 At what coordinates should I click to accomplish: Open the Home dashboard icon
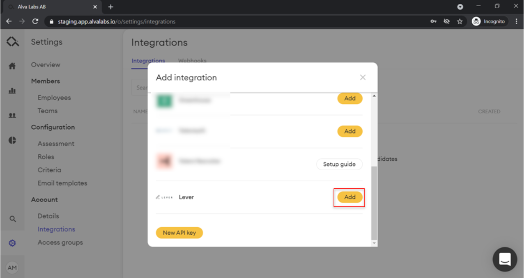[12, 64]
